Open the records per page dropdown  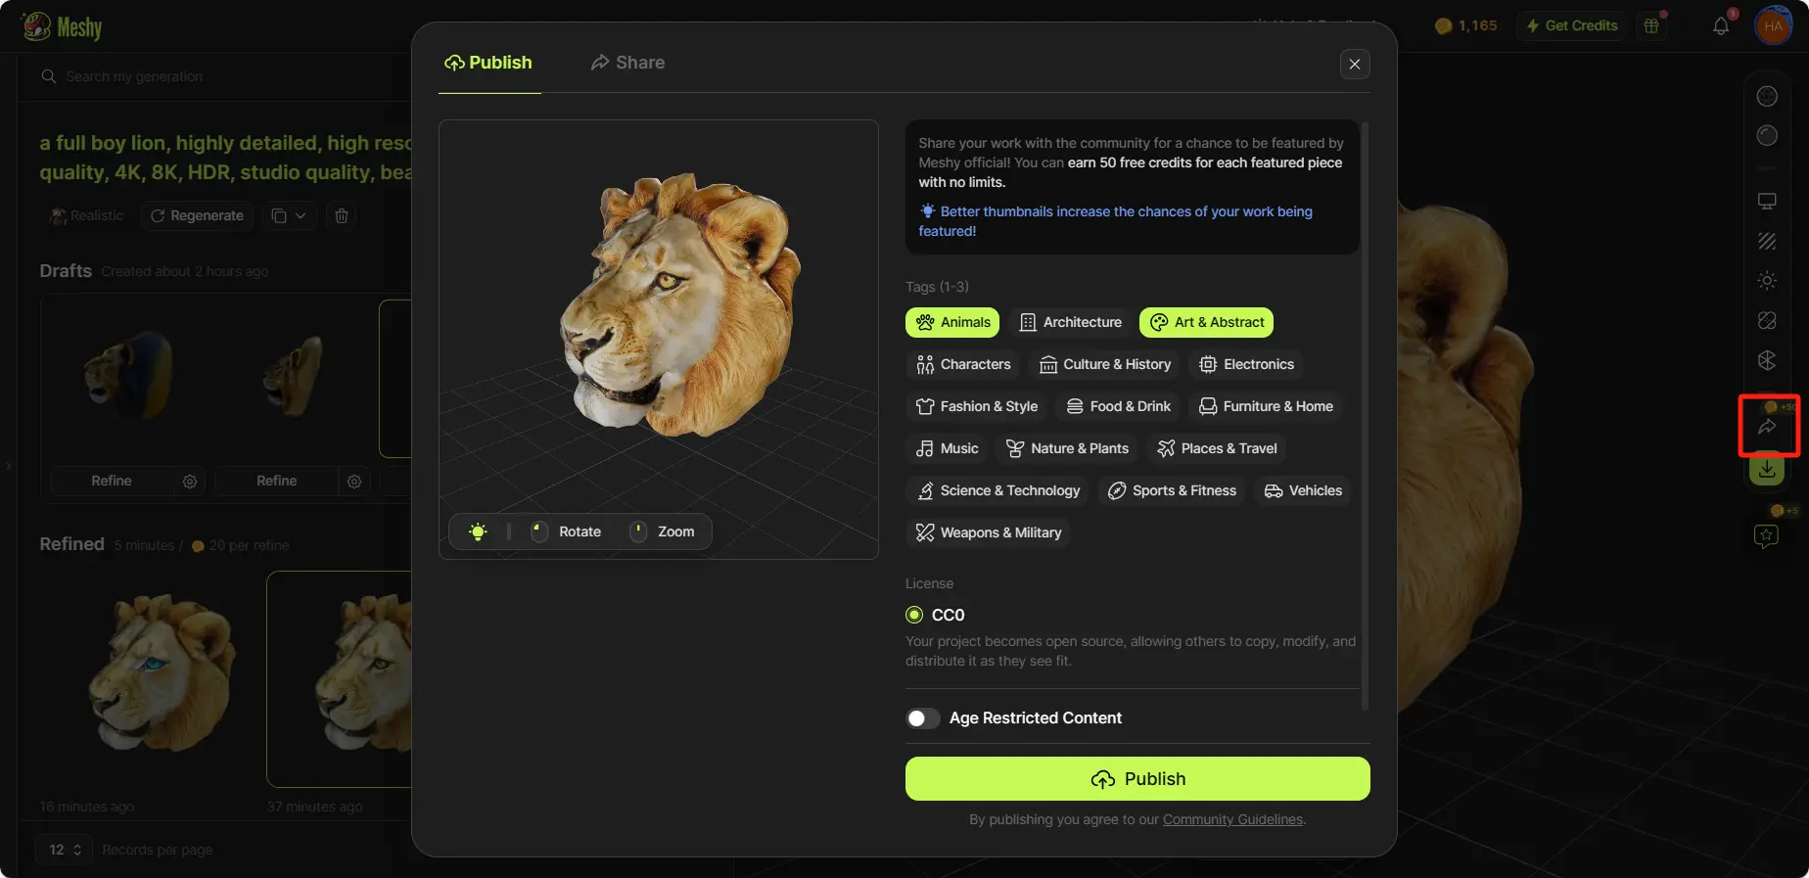click(65, 850)
